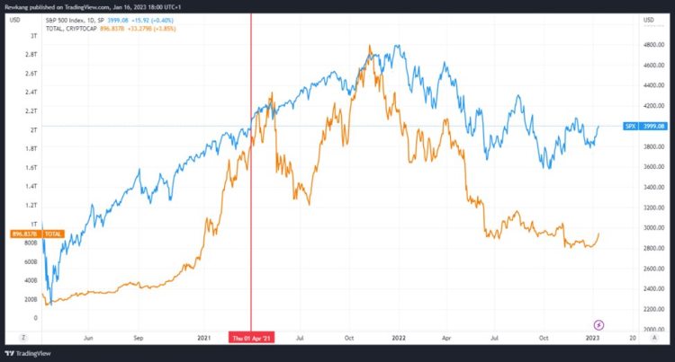The width and height of the screenshot is (675, 362).
Task: Click the 2022 label on time axis
Action: (x=393, y=338)
